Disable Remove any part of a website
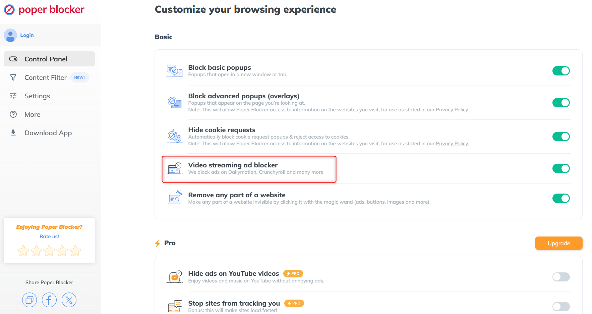Screen dimensions: 592x314 (x=561, y=198)
